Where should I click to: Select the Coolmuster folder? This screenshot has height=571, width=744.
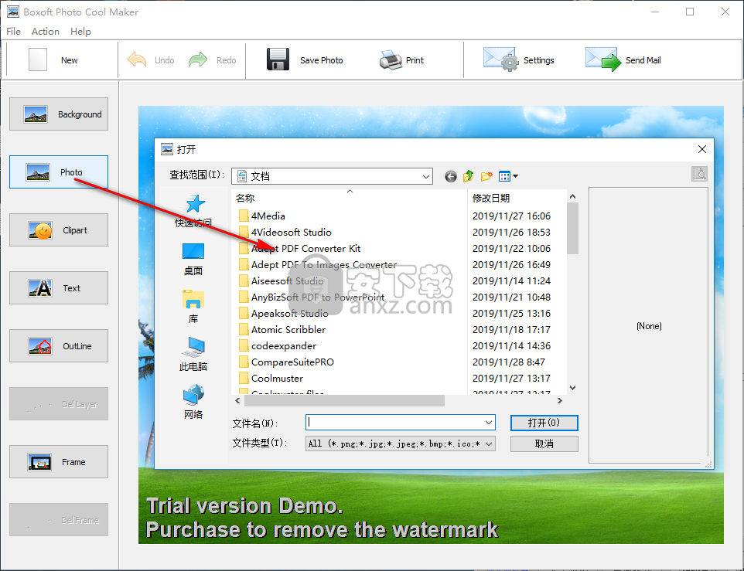271,378
